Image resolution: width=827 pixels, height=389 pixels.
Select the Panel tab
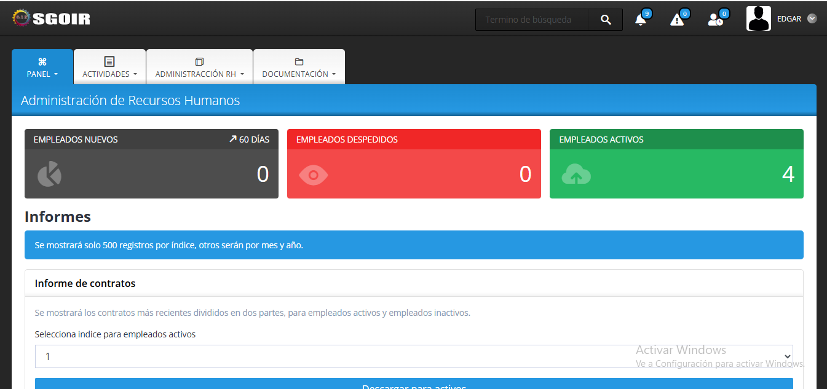42,67
